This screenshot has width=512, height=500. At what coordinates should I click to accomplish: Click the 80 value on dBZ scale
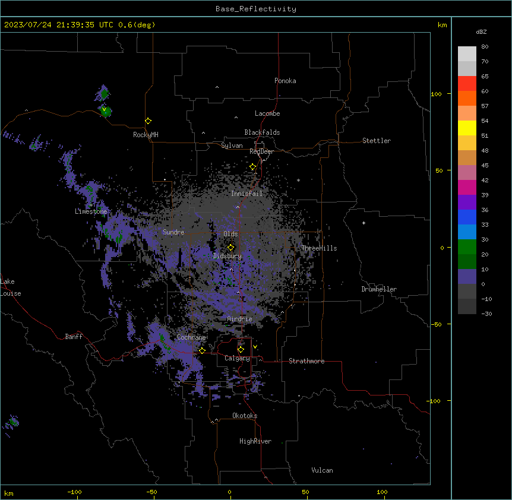pyautogui.click(x=485, y=47)
